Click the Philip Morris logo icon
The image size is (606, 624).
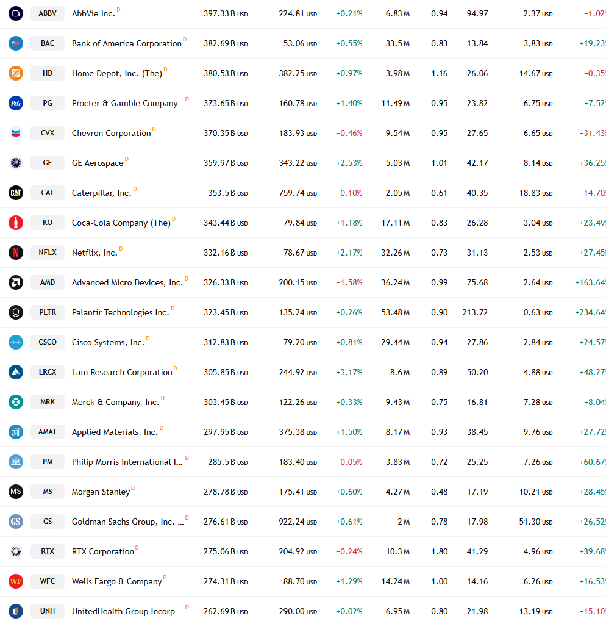tap(16, 462)
